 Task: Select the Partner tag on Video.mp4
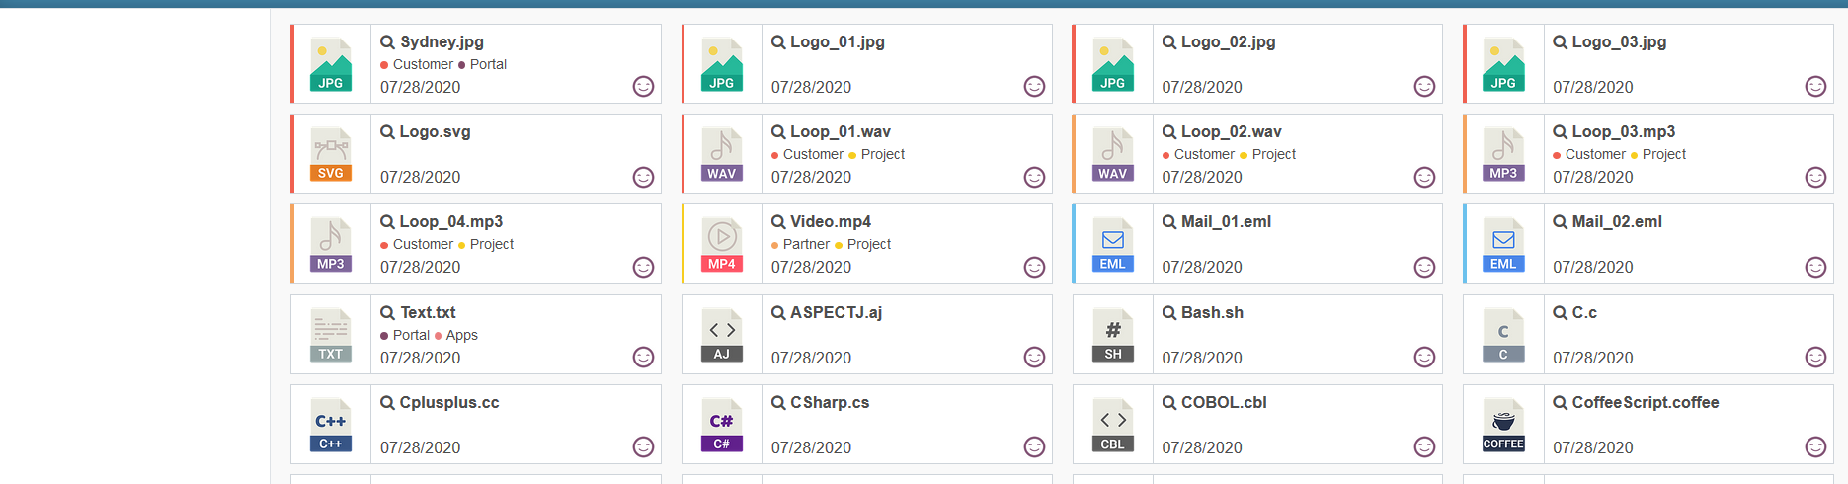pyautogui.click(x=806, y=244)
